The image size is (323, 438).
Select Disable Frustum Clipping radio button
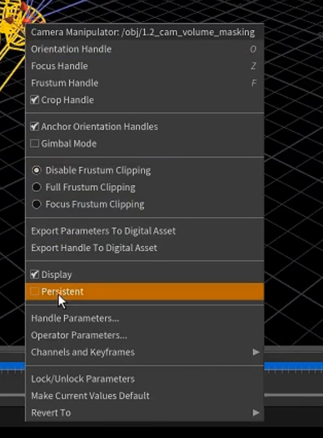pos(36,171)
